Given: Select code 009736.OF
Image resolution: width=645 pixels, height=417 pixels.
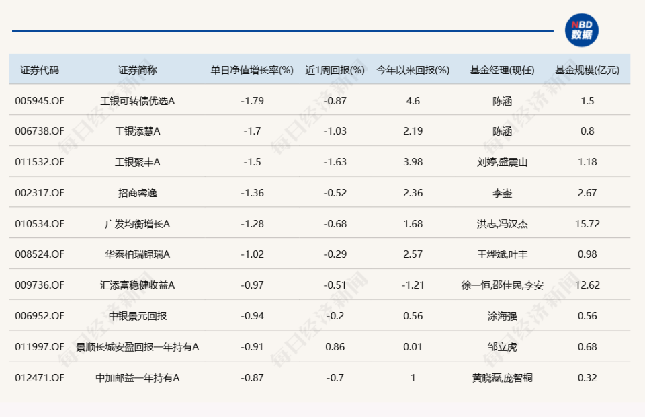Looking at the screenshot, I should [40, 285].
